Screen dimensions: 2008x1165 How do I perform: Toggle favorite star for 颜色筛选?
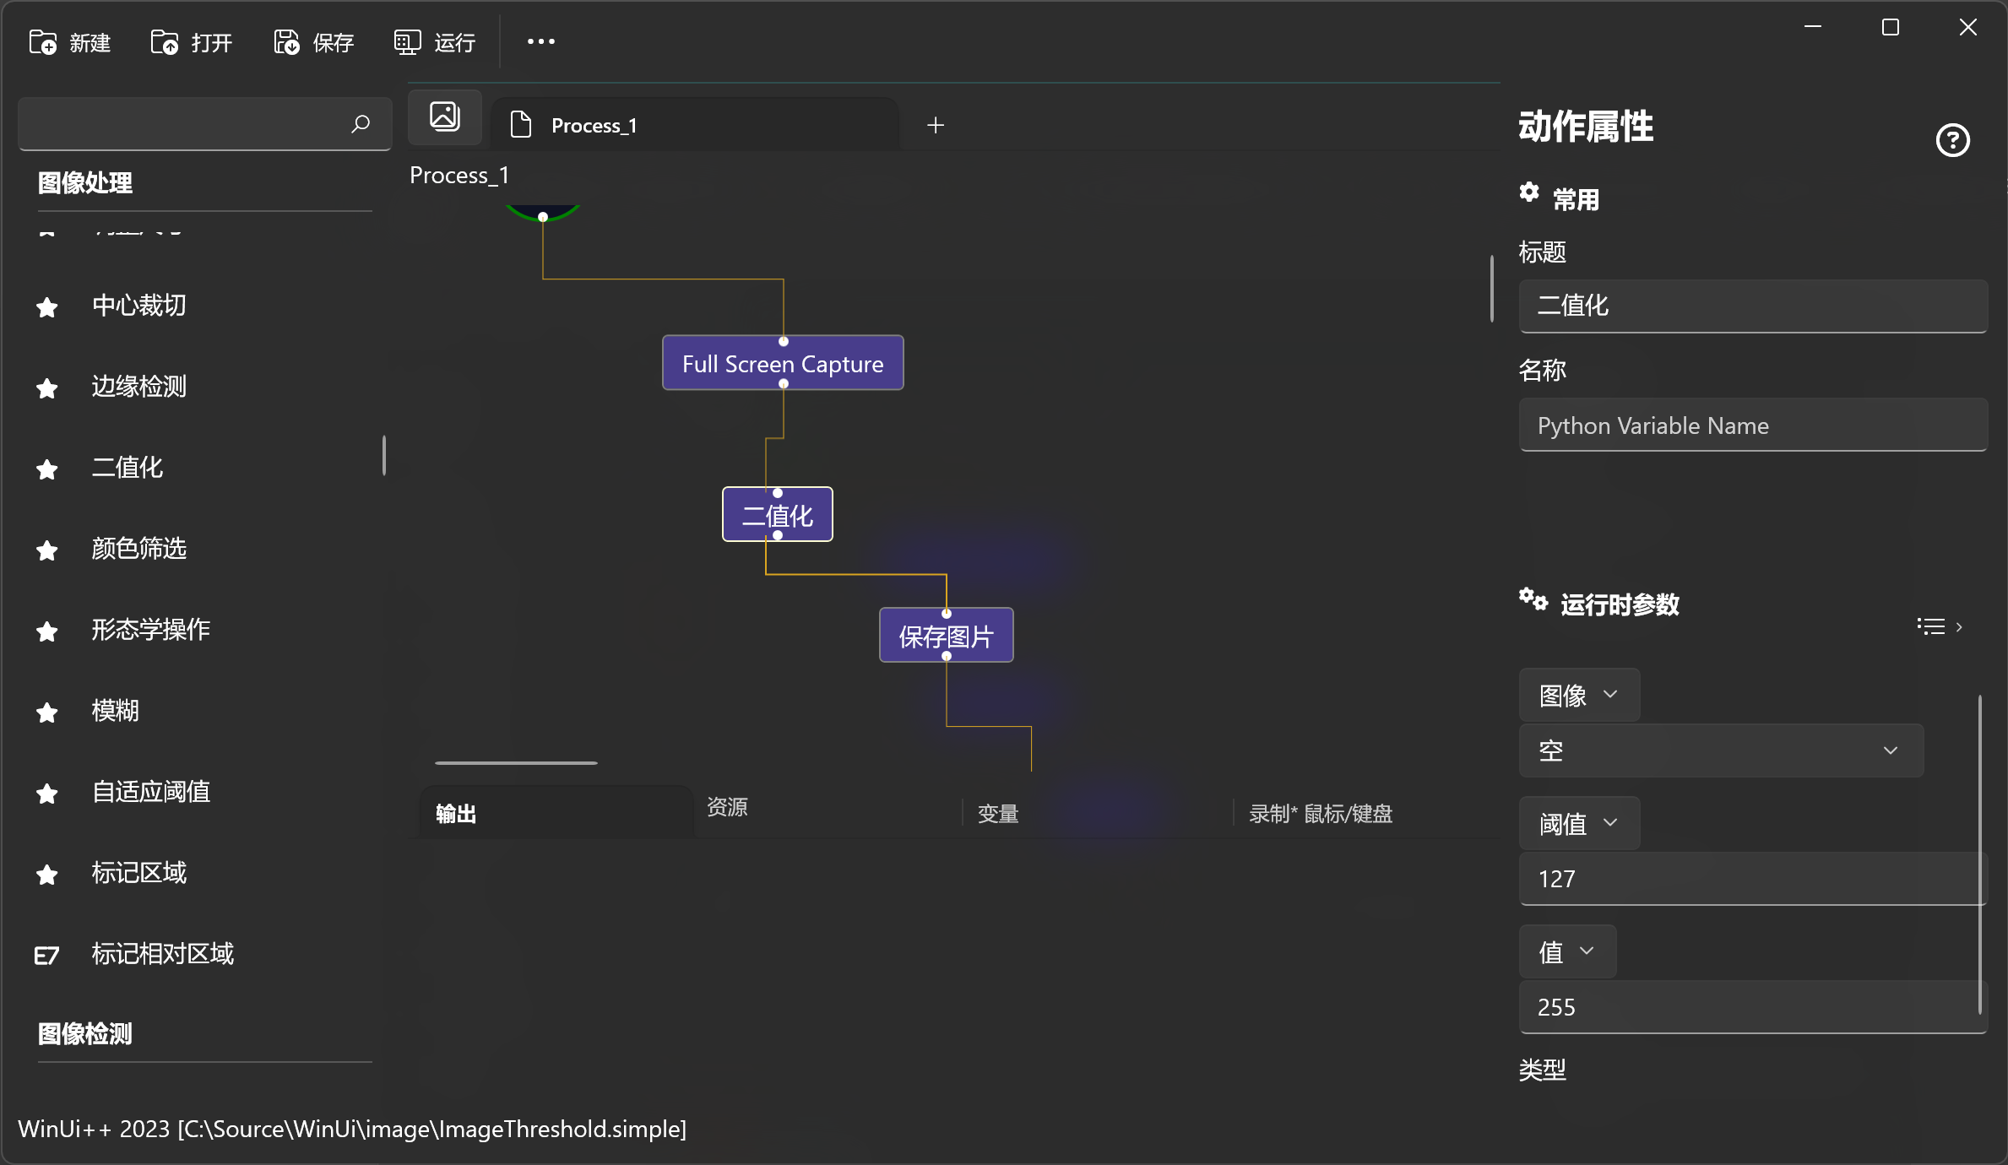(x=47, y=550)
